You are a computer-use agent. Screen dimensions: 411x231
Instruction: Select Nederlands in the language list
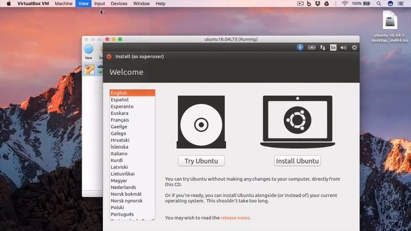(x=132, y=187)
